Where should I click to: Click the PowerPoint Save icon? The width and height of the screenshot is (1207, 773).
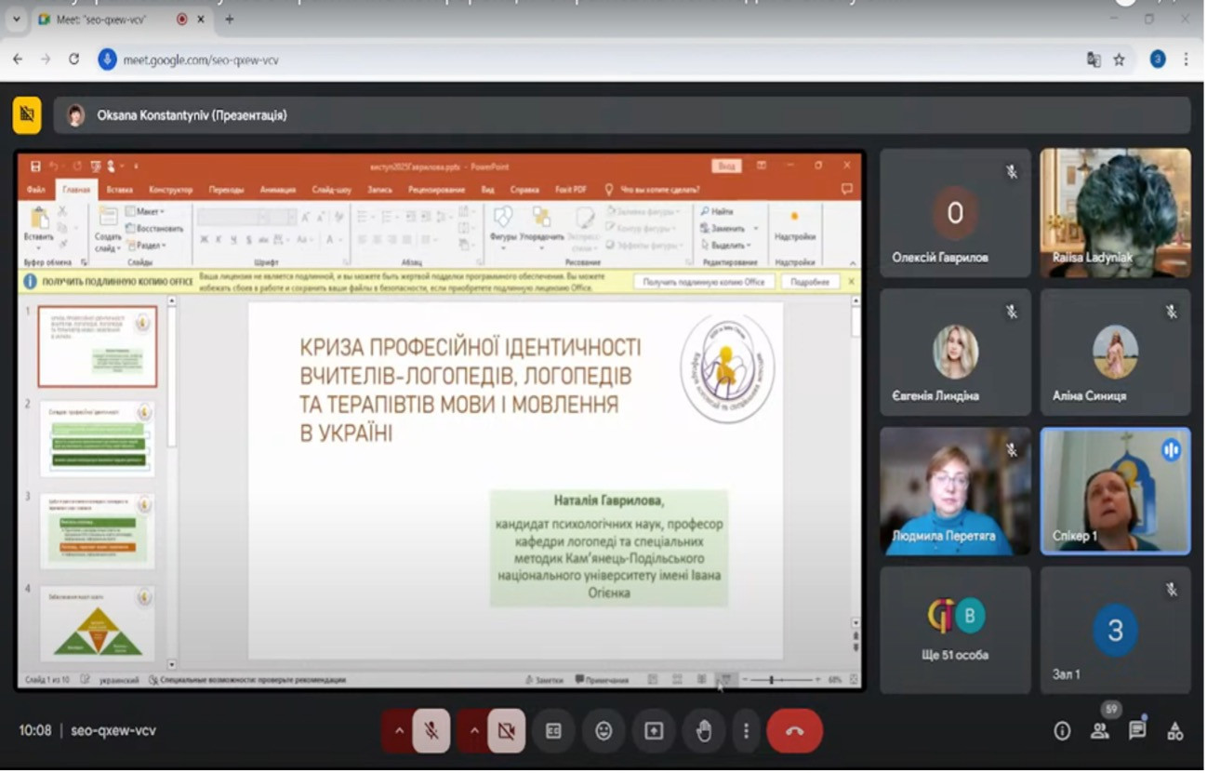click(x=35, y=167)
